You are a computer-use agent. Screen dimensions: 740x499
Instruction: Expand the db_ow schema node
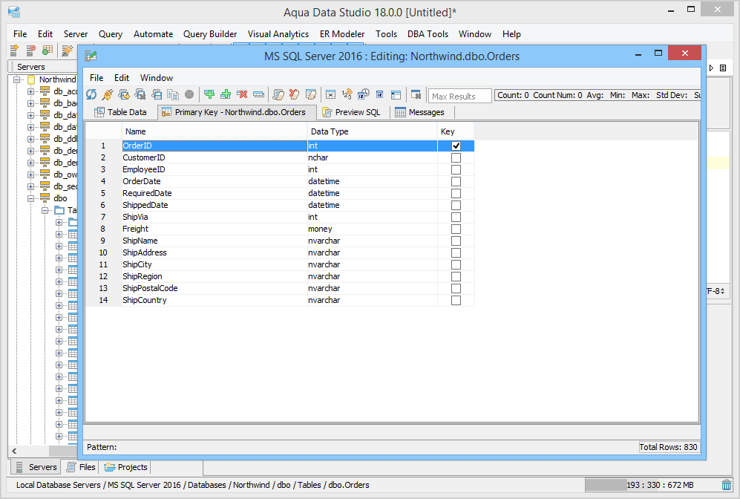(x=30, y=175)
